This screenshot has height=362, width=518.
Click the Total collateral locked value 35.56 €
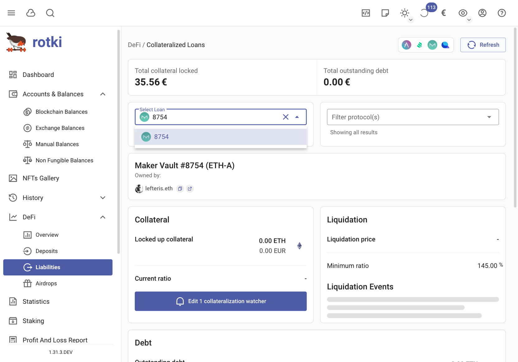(151, 82)
